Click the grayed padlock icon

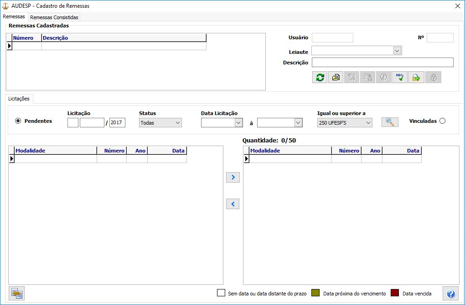click(433, 77)
